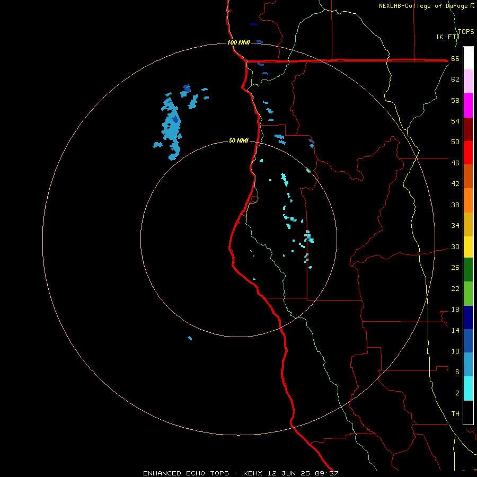The image size is (477, 477).
Task: Click the date '12 JUN 25' in caption
Action: click(x=289, y=473)
